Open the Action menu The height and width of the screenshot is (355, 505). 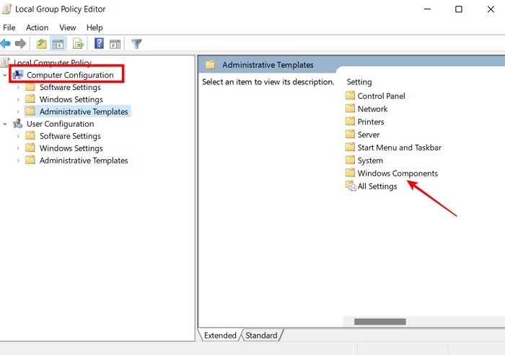click(37, 27)
